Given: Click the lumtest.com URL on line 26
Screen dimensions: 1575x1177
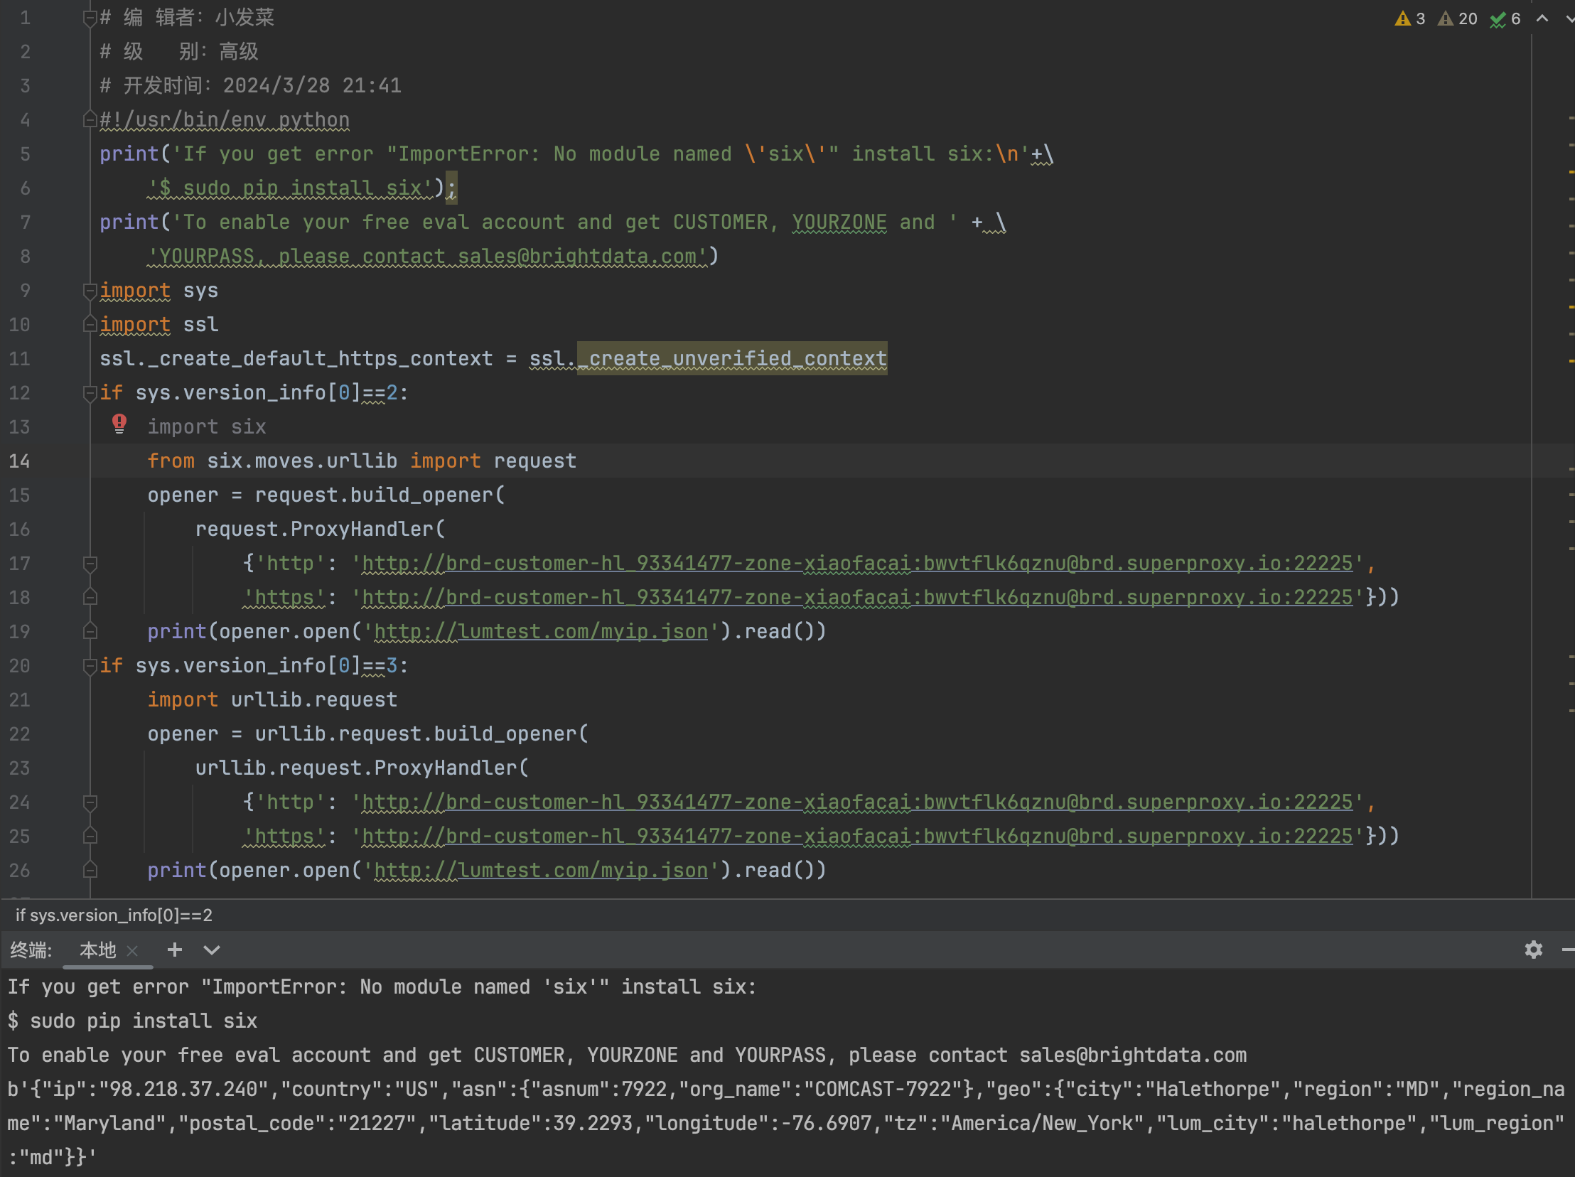Looking at the screenshot, I should pyautogui.click(x=540, y=870).
